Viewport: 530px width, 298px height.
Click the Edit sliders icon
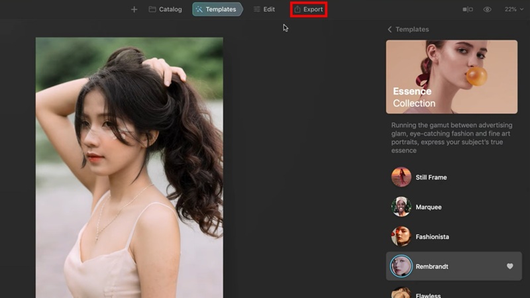pos(257,9)
